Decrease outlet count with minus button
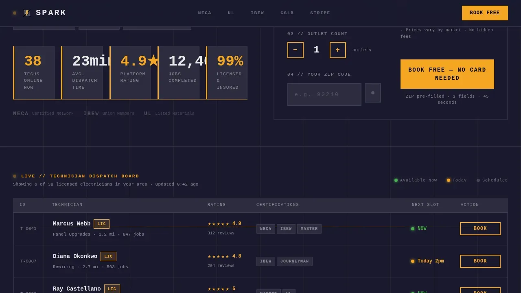 click(x=296, y=50)
